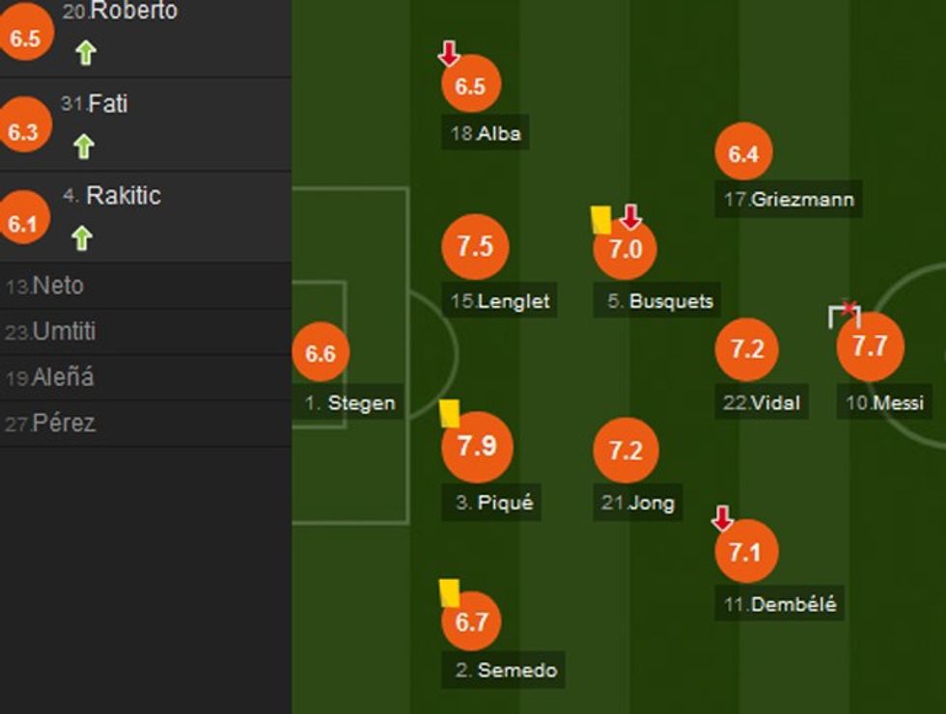This screenshot has height=714, width=946.
Task: Toggle the green substitution arrow under Roberto
Action: tap(85, 55)
